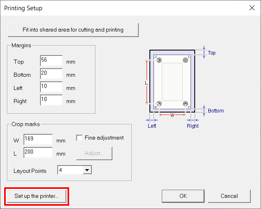Click the blue Top label in the diagram
This screenshot has height=209, width=261.
[x=212, y=53]
